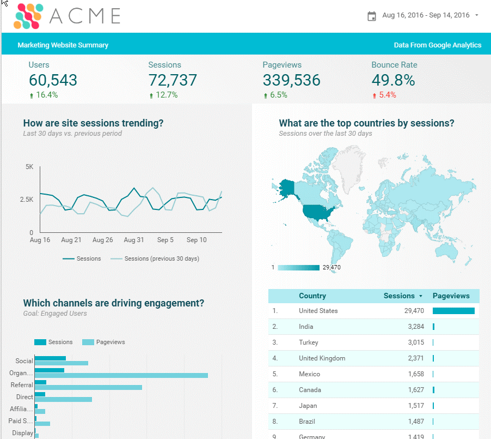
Task: Click the Country column header
Action: (312, 296)
